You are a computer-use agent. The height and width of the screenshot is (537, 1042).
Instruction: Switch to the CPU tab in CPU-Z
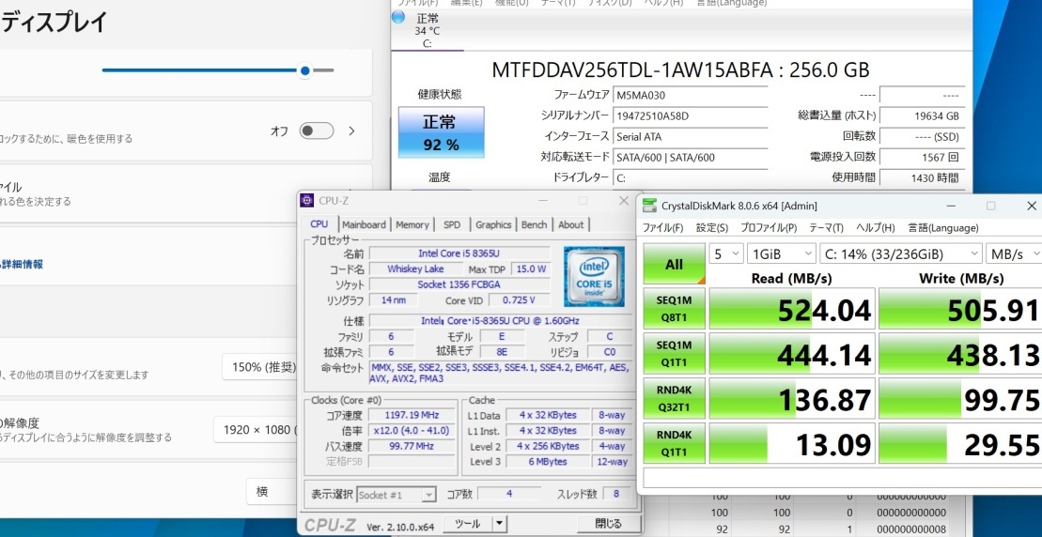(x=319, y=224)
